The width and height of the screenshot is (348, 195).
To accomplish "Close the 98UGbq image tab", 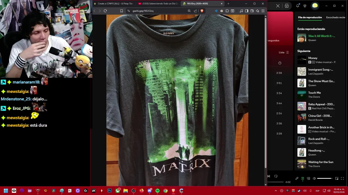I will tap(222, 4).
